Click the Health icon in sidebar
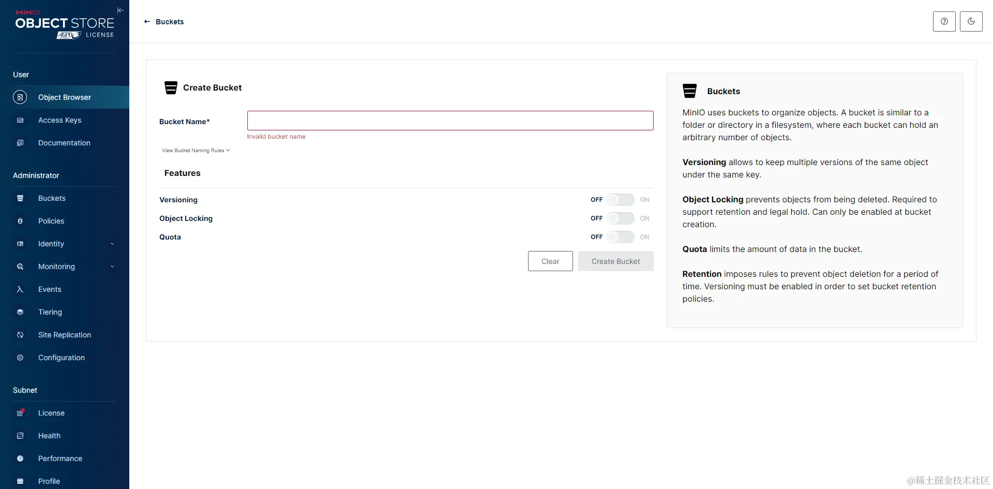This screenshot has height=489, width=993. [20, 436]
